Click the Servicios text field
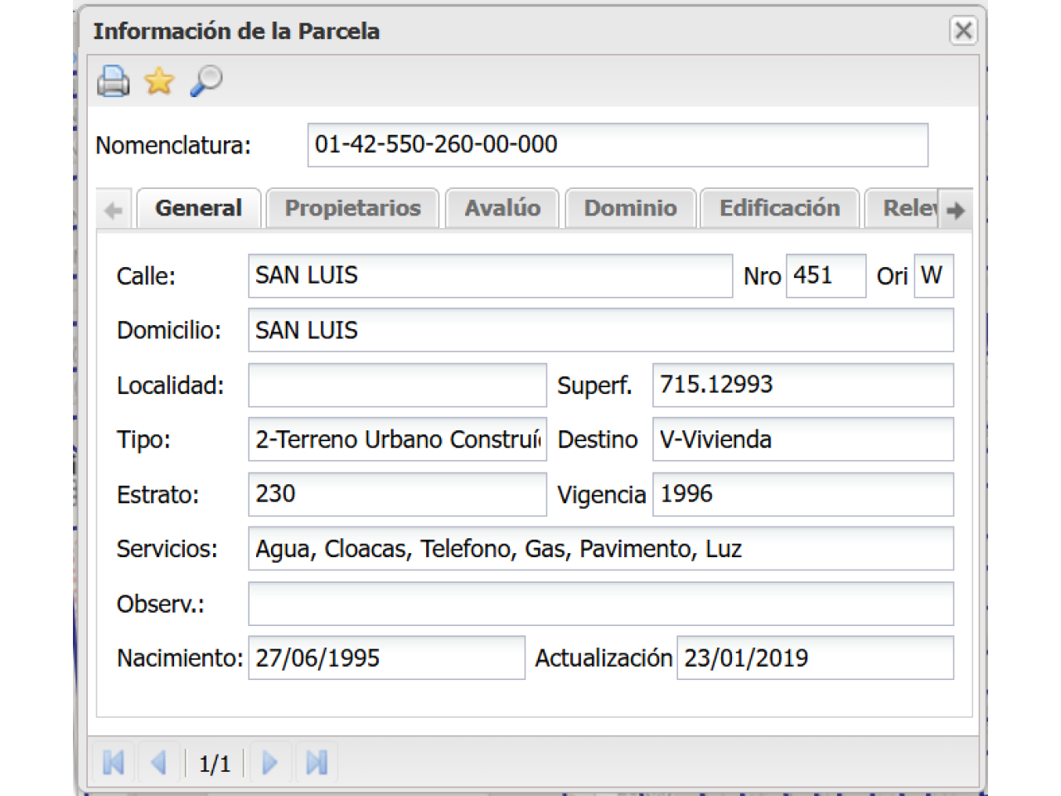Image resolution: width=1061 pixels, height=796 pixels. click(600, 549)
